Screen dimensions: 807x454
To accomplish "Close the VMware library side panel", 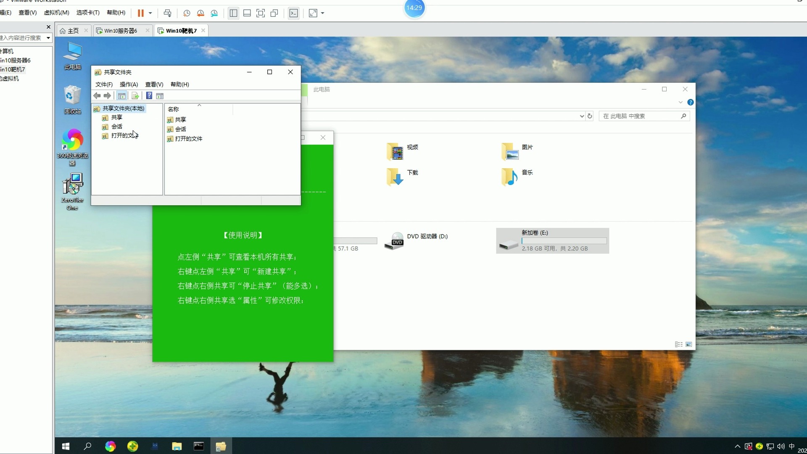I will tap(48, 27).
